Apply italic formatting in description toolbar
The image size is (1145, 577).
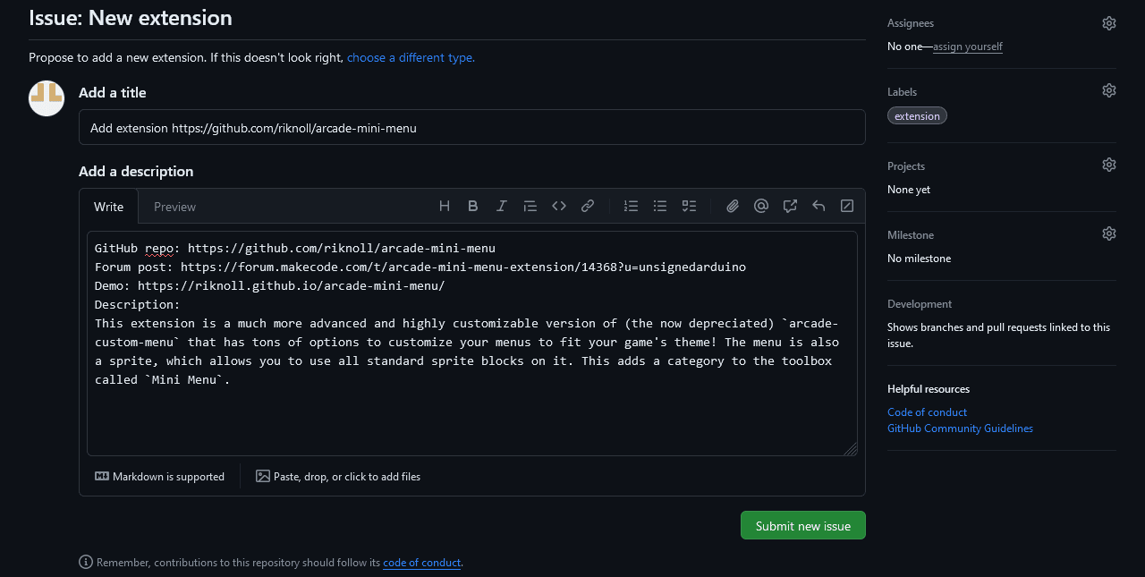(502, 206)
